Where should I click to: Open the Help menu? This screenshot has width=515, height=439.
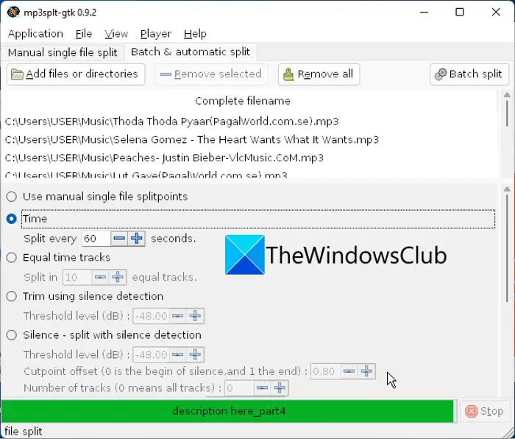(x=195, y=34)
